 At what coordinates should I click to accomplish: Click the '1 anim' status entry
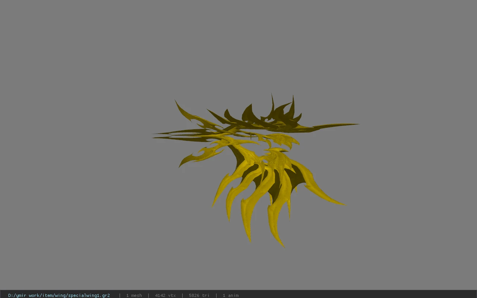[x=231, y=295]
